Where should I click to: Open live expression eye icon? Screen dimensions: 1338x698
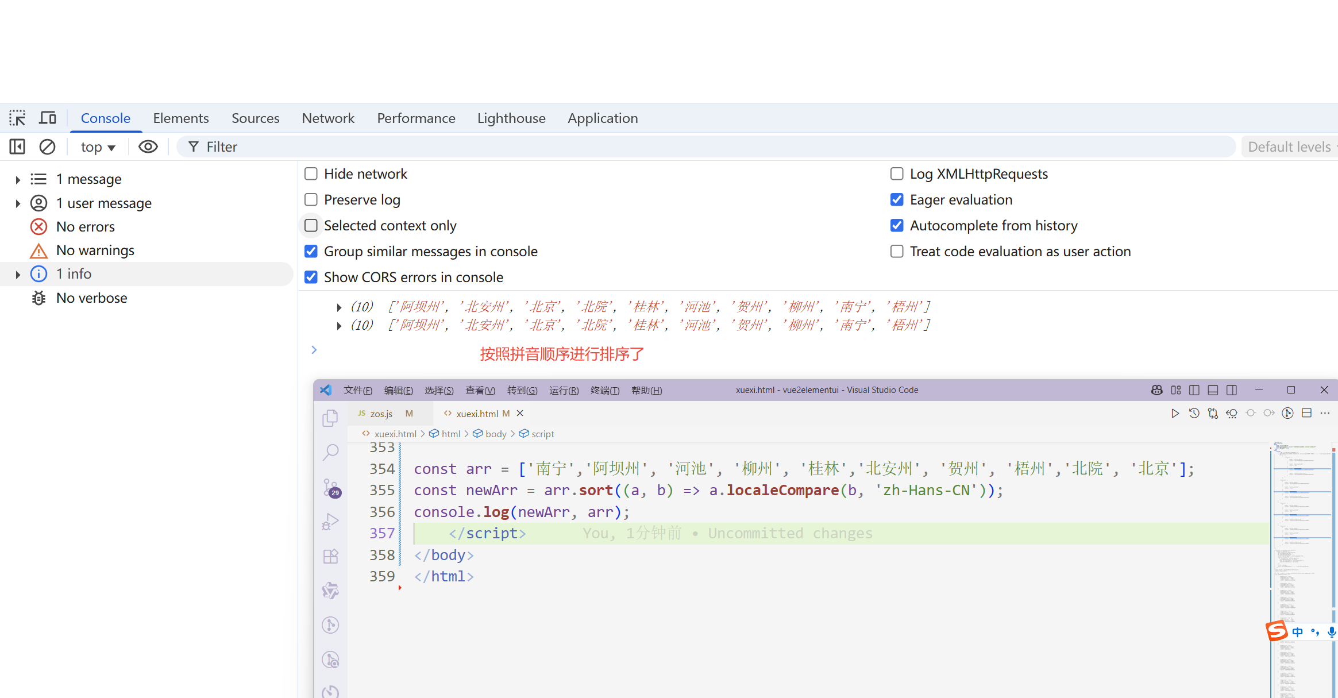(148, 147)
